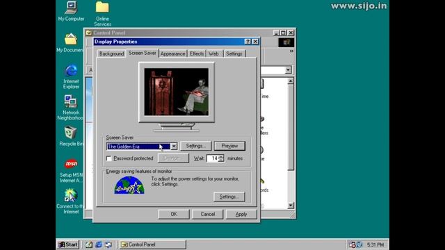Decrease Wait minutes with down arrow
This screenshot has width=445, height=250.
click(221, 160)
